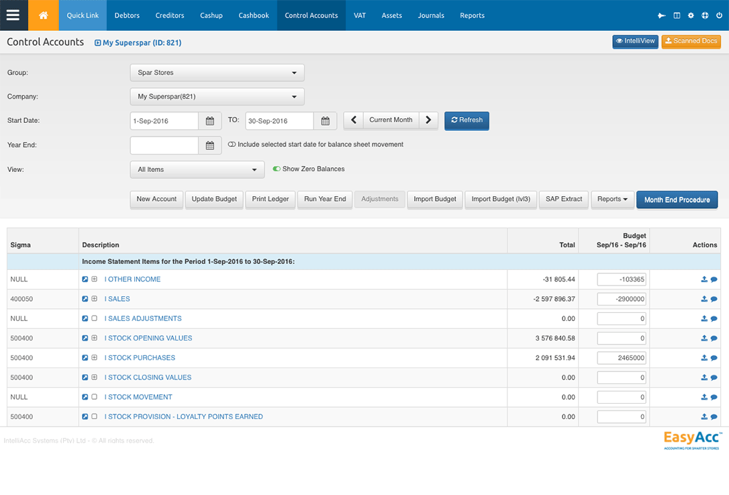Open the View dropdown showing All Items

197,169
